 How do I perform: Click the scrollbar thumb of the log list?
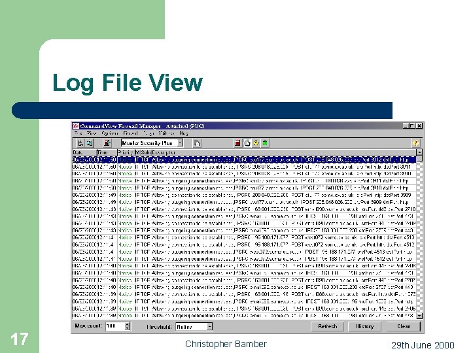click(419, 158)
